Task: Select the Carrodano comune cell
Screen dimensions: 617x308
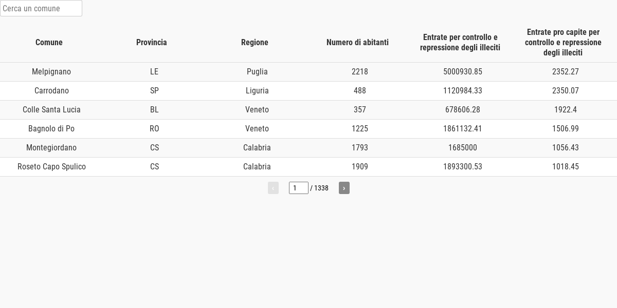Action: (x=51, y=91)
